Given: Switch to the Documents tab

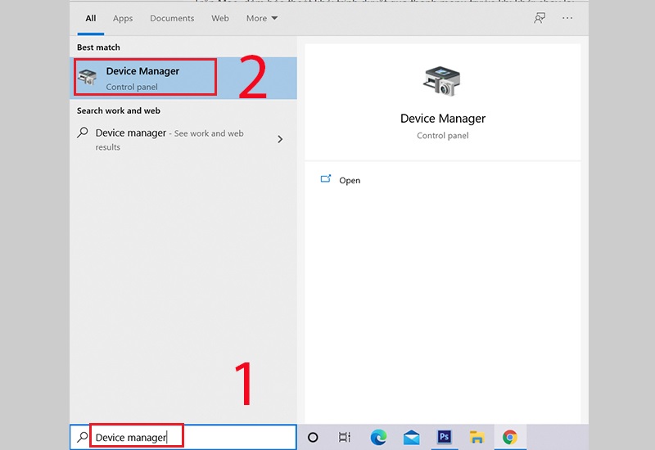Looking at the screenshot, I should pyautogui.click(x=172, y=18).
